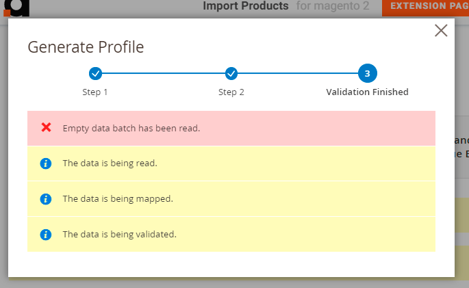Click the 'Empty data batch has been read' error
469x288 pixels.
(131, 128)
